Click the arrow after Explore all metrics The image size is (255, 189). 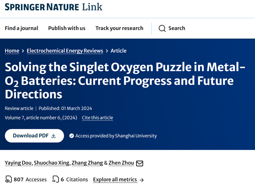[142, 180]
